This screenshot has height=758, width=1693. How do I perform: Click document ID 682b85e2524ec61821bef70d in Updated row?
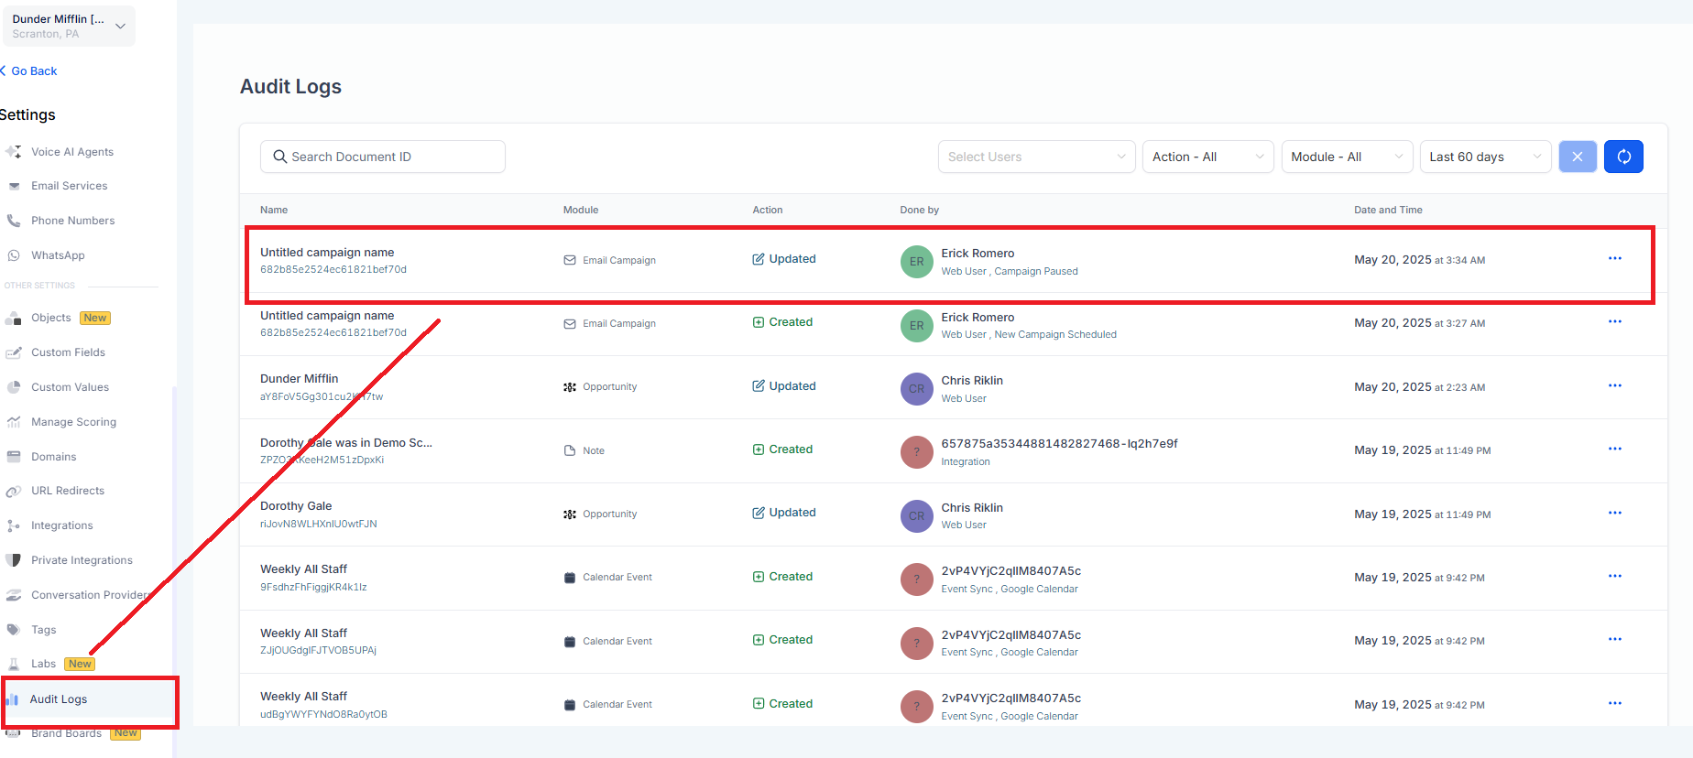pos(333,269)
